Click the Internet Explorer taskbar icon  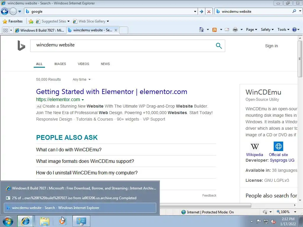click(x=25, y=221)
